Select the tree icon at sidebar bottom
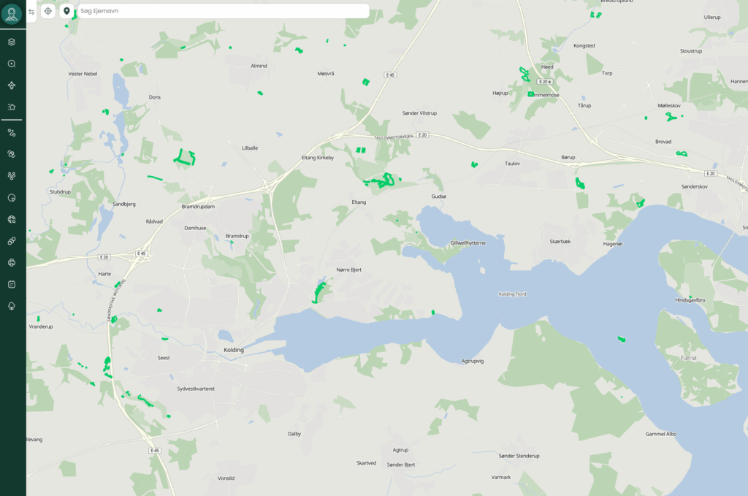The width and height of the screenshot is (748, 496). pos(12,305)
